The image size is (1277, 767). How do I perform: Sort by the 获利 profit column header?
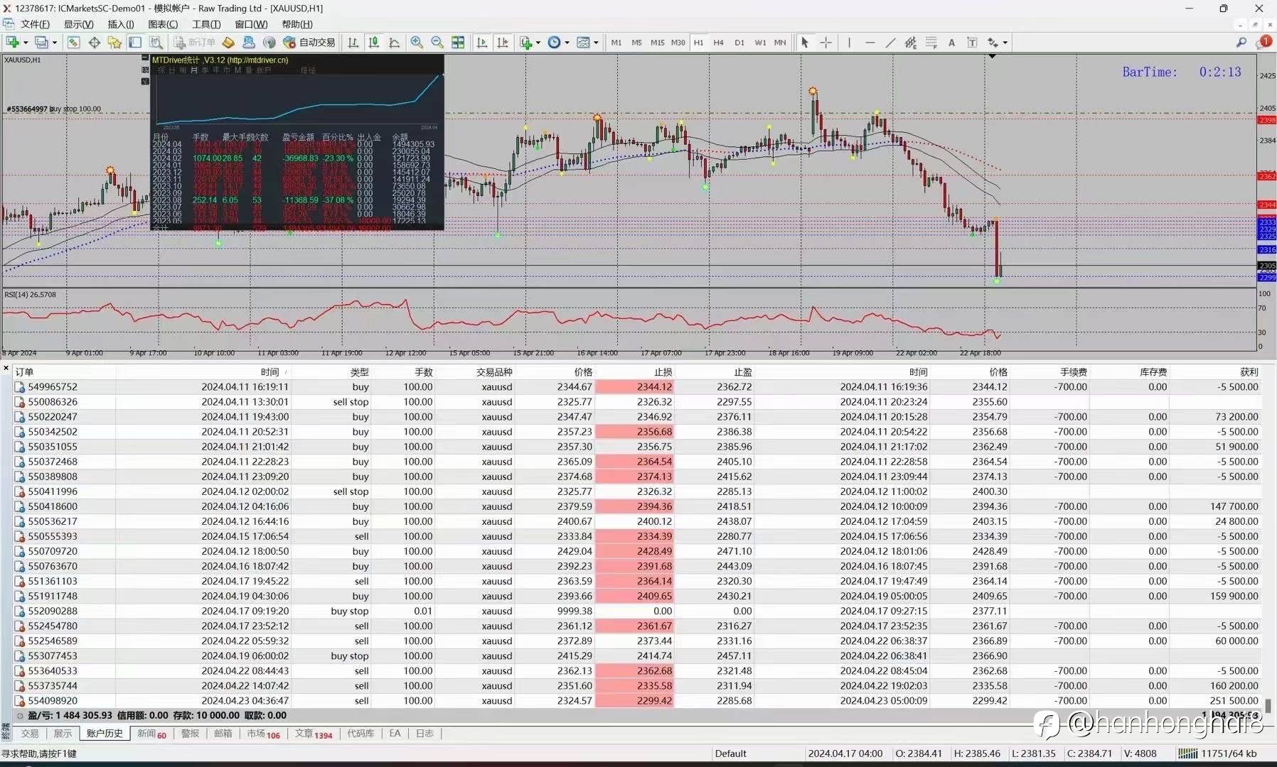[1249, 372]
